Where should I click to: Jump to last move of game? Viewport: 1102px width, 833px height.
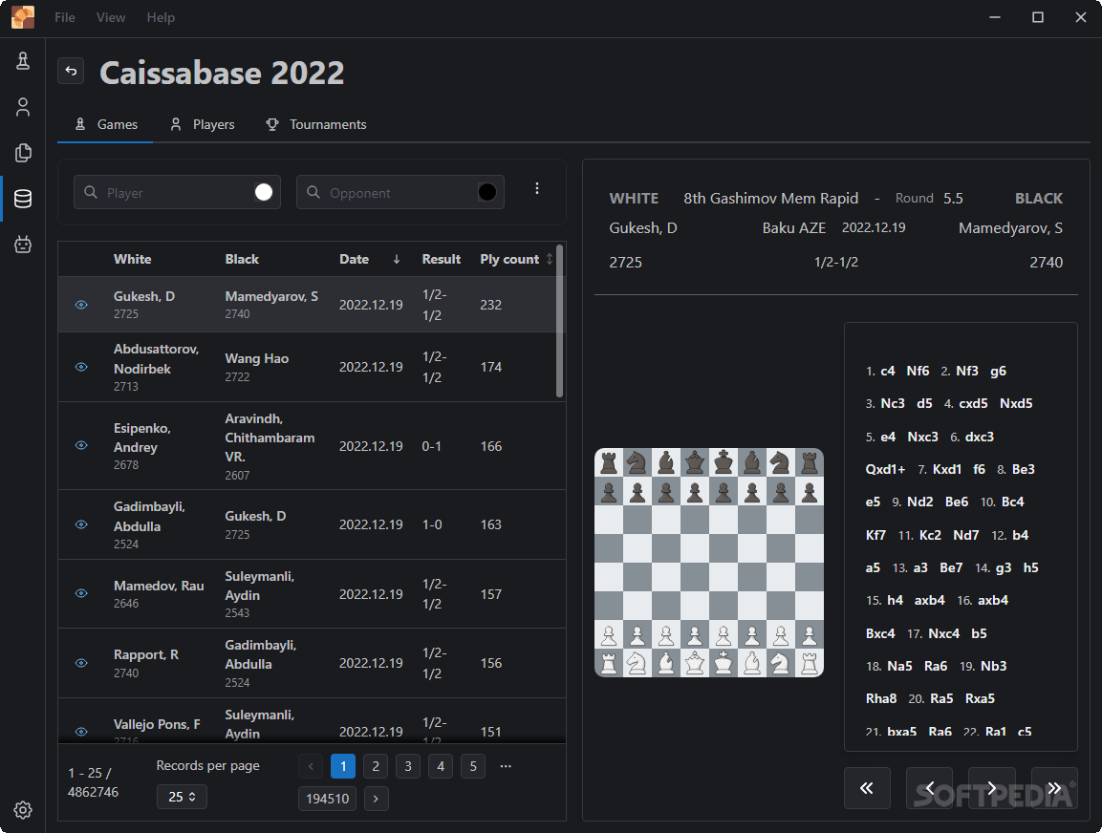coord(1054,788)
